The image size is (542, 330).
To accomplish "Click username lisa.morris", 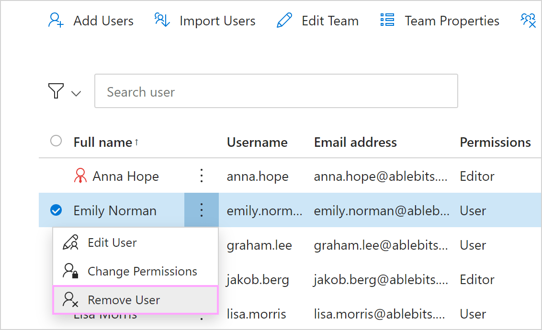I will pyautogui.click(x=257, y=314).
